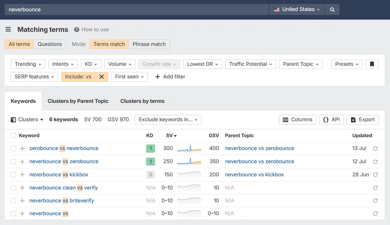Refresh the last neverbounce vs row
The height and width of the screenshot is (225, 390).
[x=375, y=214]
